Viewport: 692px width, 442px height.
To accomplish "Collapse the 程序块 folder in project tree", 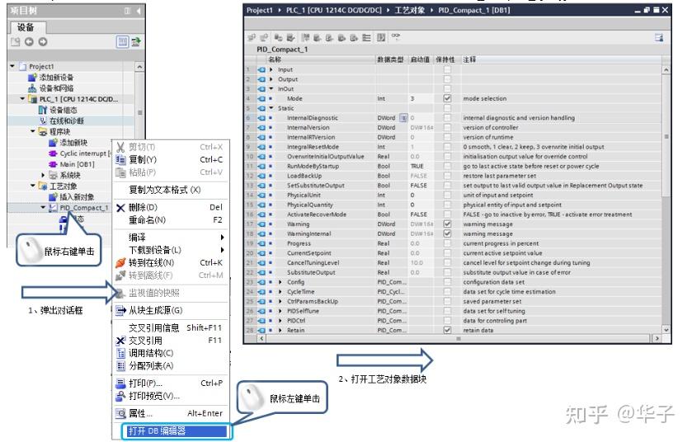I will point(33,131).
